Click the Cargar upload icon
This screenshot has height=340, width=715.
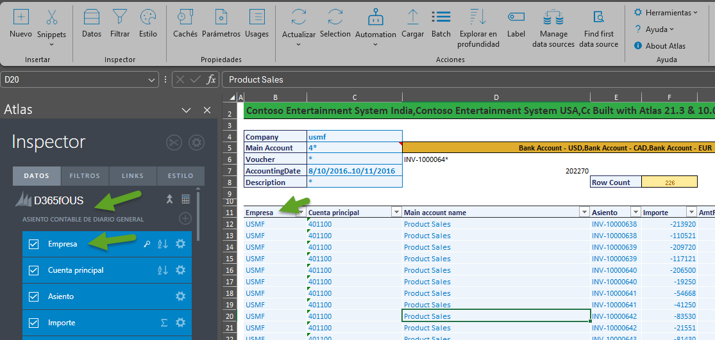tap(413, 17)
